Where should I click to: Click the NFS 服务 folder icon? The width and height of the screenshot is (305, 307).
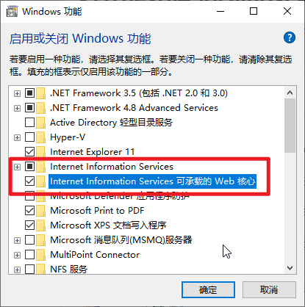[41, 269]
